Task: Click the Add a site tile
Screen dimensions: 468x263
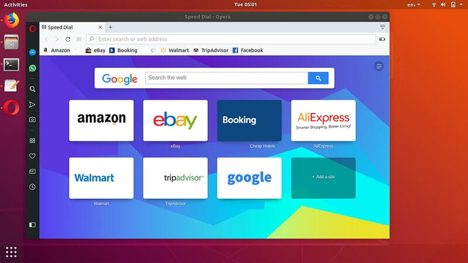Action: click(x=323, y=178)
